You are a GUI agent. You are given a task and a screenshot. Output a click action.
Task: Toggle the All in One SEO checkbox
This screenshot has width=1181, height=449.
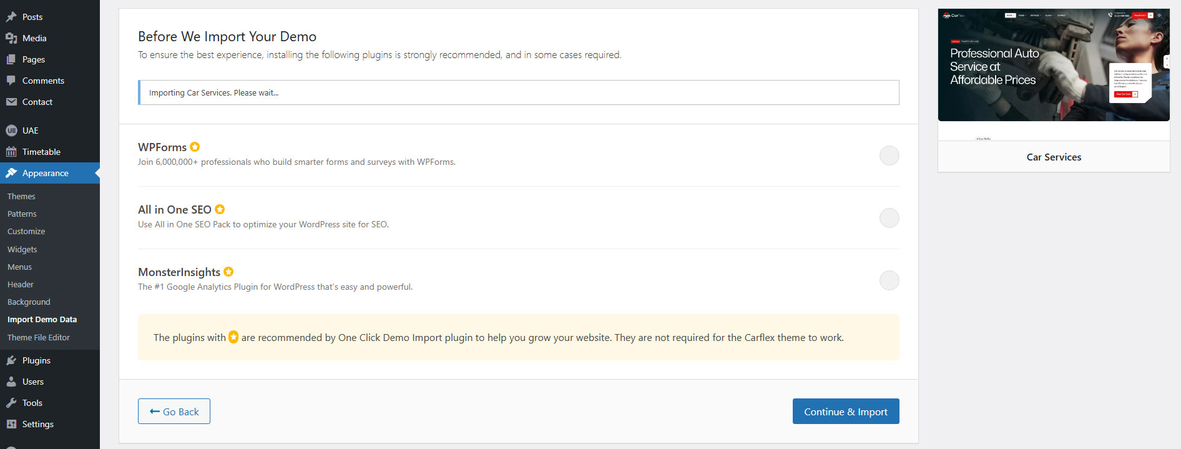click(x=889, y=218)
